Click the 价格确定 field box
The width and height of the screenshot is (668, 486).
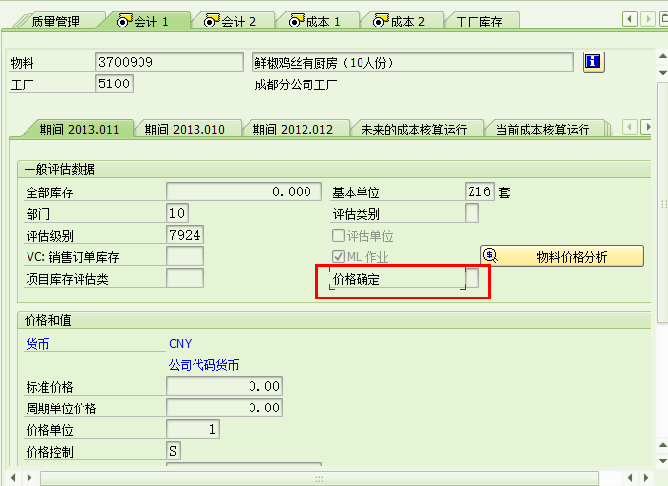(473, 279)
